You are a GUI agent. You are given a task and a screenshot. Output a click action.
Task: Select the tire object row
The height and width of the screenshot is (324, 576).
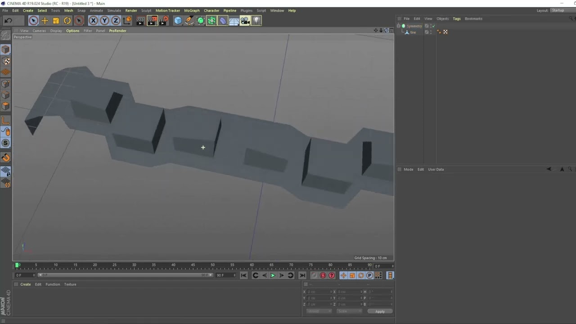(413, 32)
